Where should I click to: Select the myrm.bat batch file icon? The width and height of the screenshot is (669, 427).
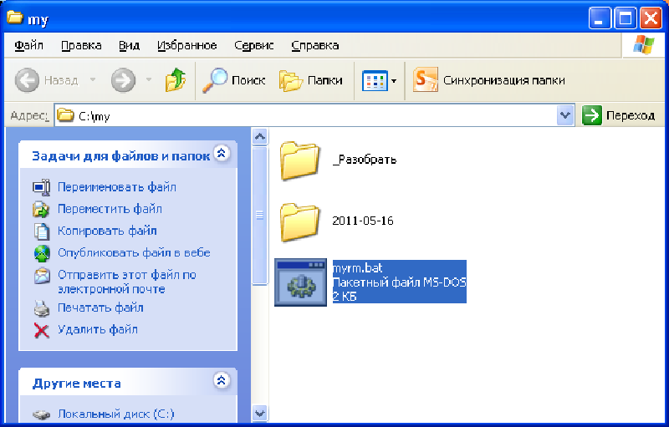click(x=300, y=282)
